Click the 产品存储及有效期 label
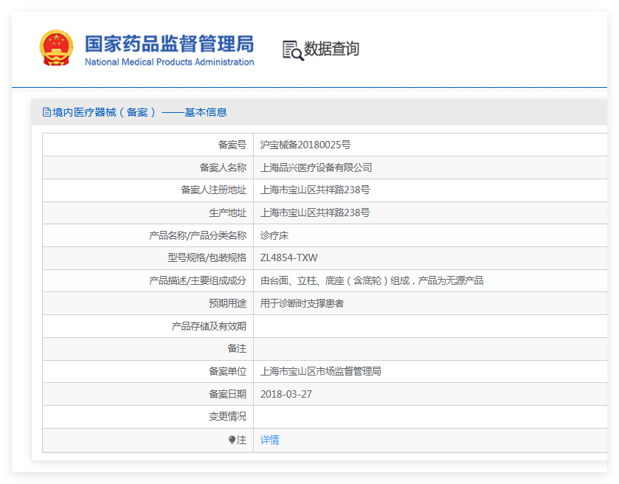The height and width of the screenshot is (484, 619). (209, 327)
